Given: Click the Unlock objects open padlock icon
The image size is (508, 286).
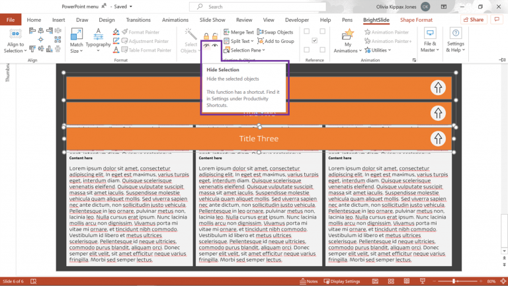Looking at the screenshot, I should [215, 36].
